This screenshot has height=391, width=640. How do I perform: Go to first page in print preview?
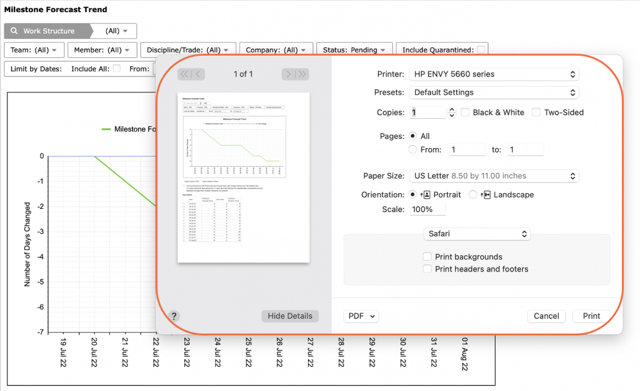tap(184, 74)
